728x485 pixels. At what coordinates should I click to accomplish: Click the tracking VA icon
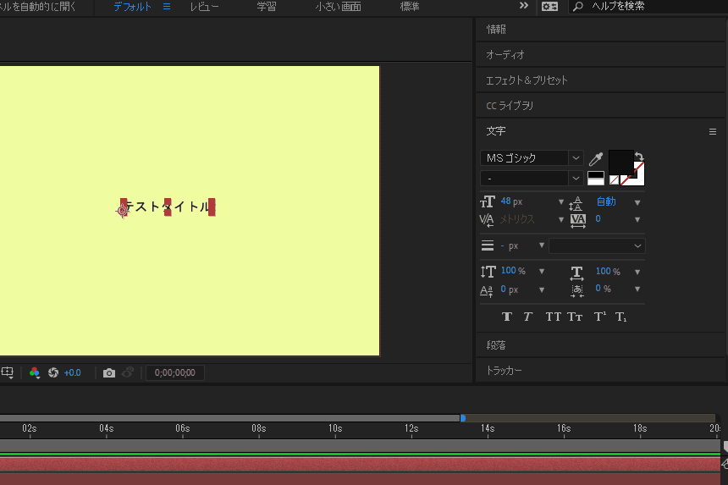click(578, 220)
